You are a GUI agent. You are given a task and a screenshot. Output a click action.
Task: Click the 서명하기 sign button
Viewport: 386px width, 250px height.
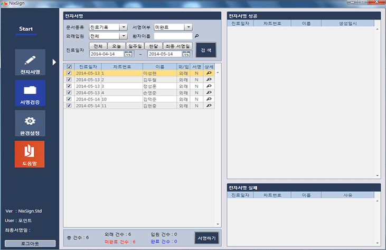pos(205,237)
